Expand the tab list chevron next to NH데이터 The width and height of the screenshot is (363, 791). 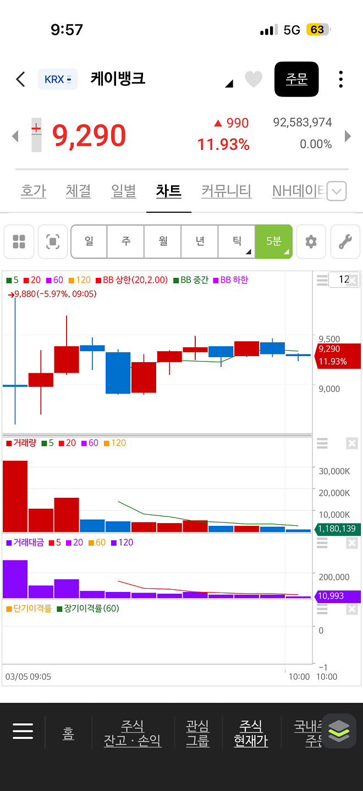(337, 192)
